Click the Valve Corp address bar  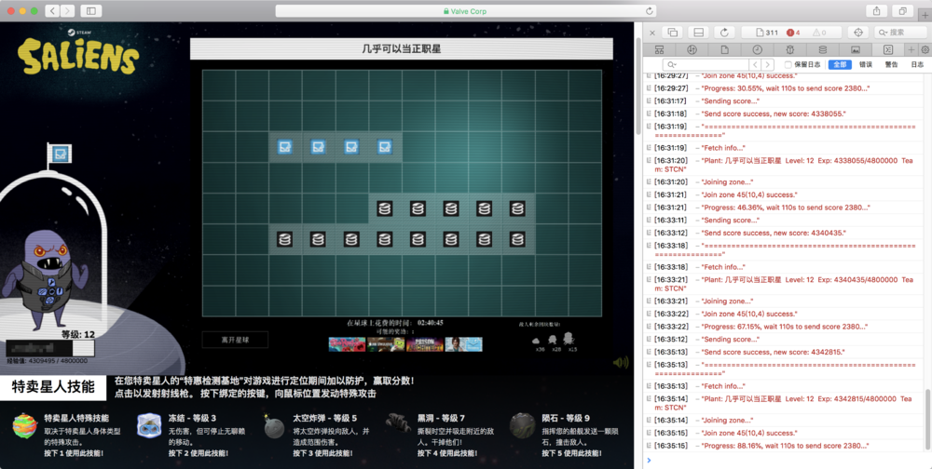point(465,10)
